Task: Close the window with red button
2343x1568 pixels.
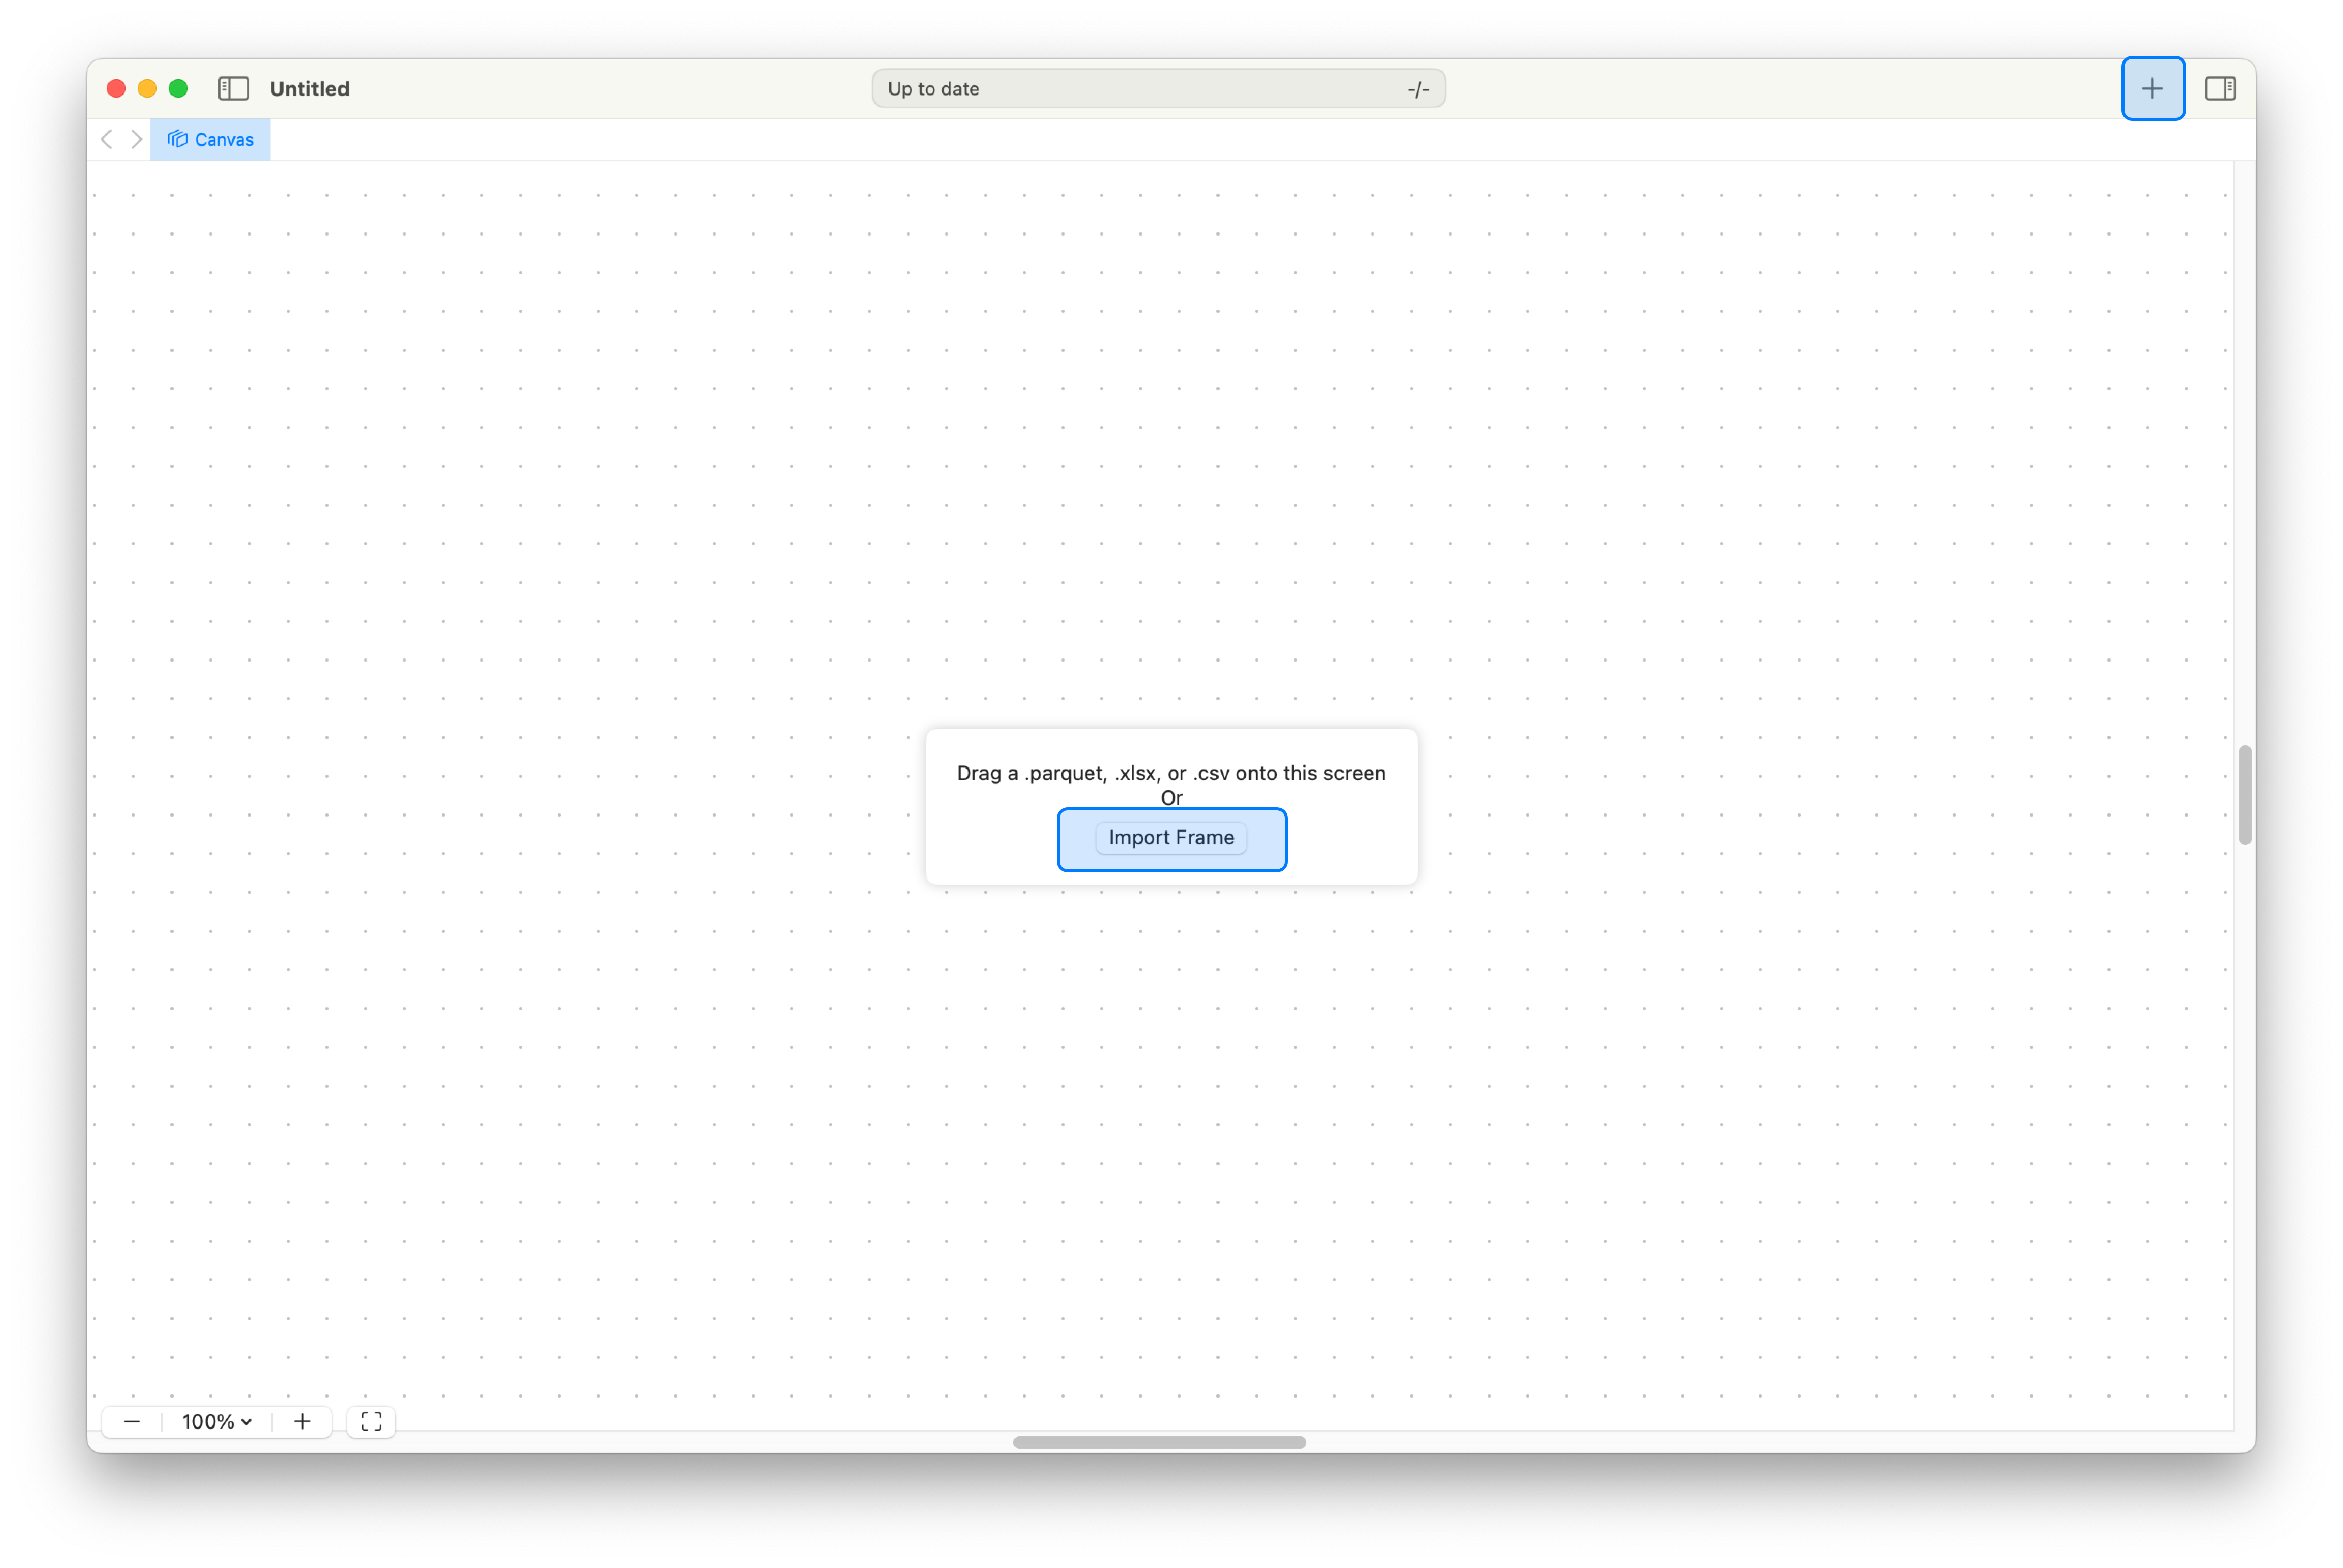Action: point(116,88)
